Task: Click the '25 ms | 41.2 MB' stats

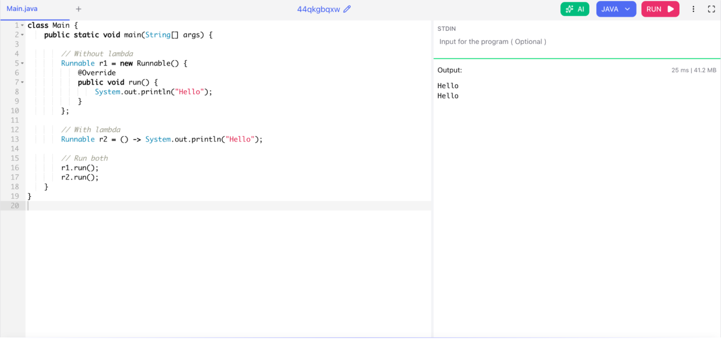Action: pyautogui.click(x=694, y=70)
